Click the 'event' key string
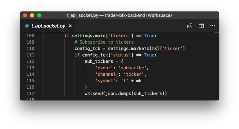The width and height of the screenshot is (239, 129). pyautogui.click(x=104, y=68)
